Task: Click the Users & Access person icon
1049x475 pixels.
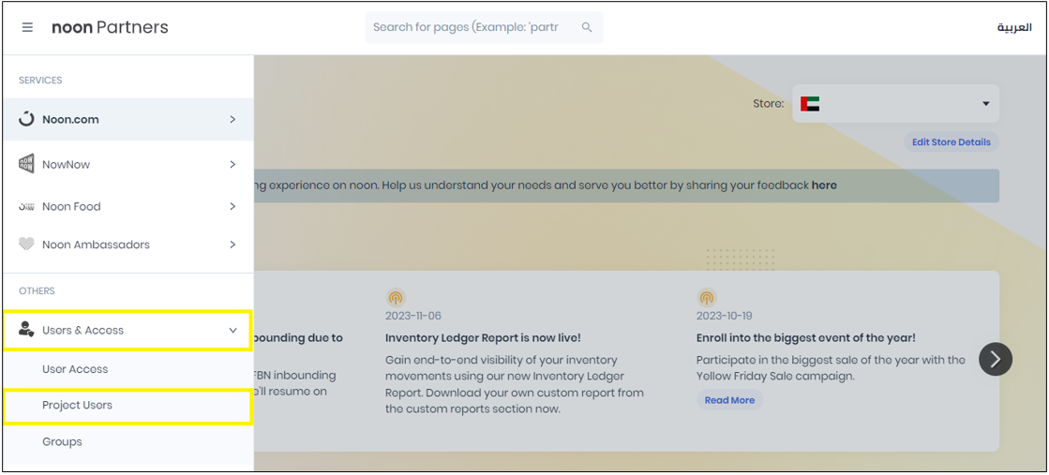Action: (x=26, y=330)
